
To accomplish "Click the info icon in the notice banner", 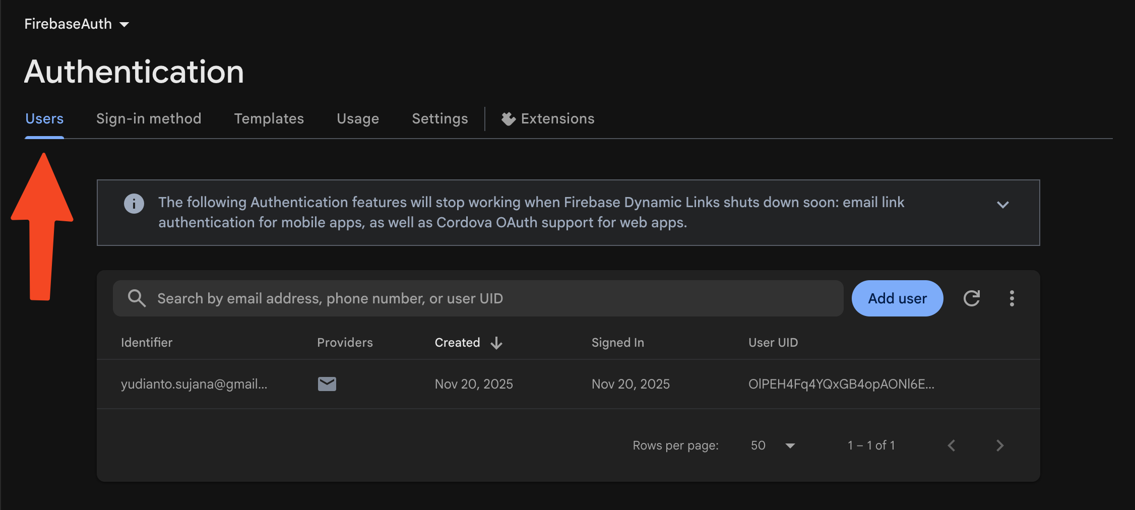I will tap(134, 204).
